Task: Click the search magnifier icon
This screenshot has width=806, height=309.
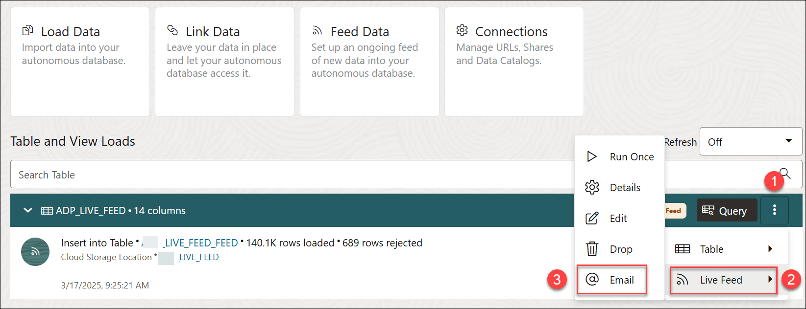Action: [x=785, y=174]
